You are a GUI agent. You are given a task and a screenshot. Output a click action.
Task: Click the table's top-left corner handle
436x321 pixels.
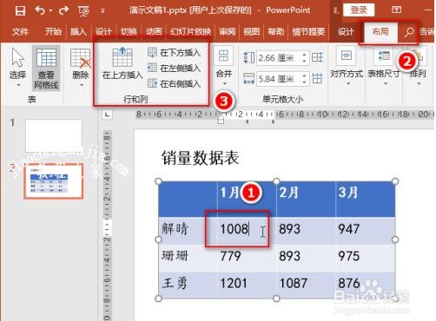click(158, 181)
